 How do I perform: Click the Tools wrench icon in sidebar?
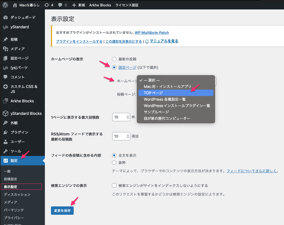point(5,151)
